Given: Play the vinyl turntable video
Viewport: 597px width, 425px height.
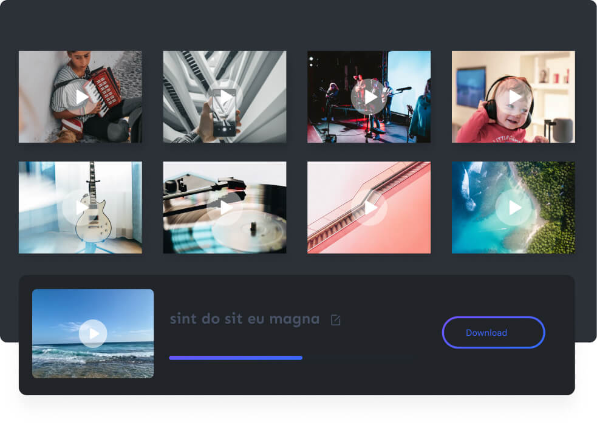Looking at the screenshot, I should coord(225,208).
